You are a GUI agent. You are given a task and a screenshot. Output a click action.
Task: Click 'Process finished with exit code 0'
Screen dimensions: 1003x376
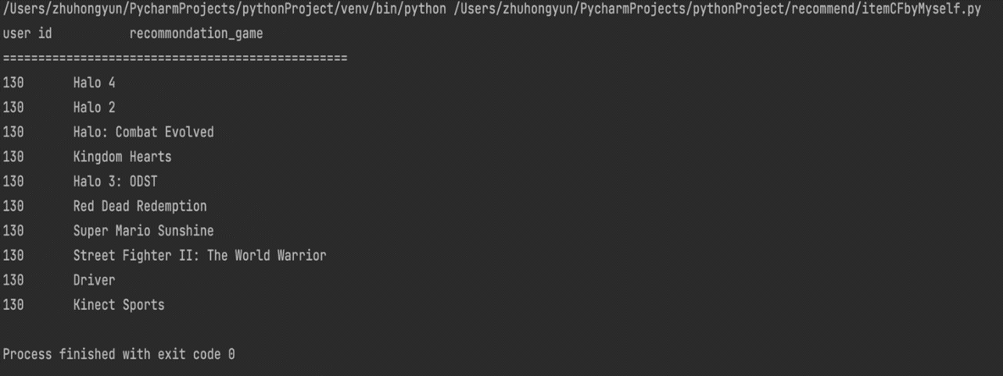click(x=119, y=354)
